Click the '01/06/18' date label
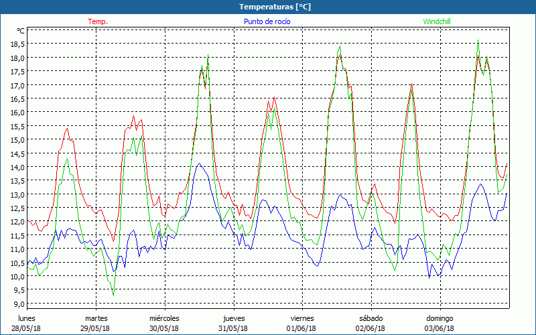 click(x=301, y=328)
